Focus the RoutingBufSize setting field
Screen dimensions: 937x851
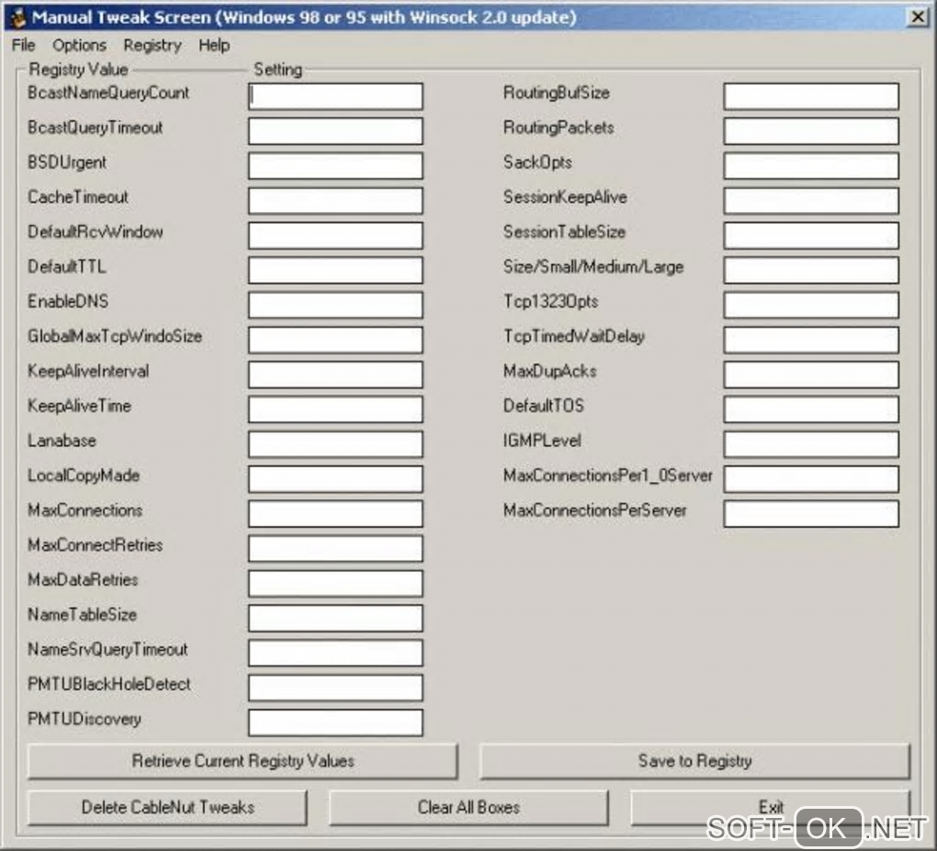pos(811,96)
